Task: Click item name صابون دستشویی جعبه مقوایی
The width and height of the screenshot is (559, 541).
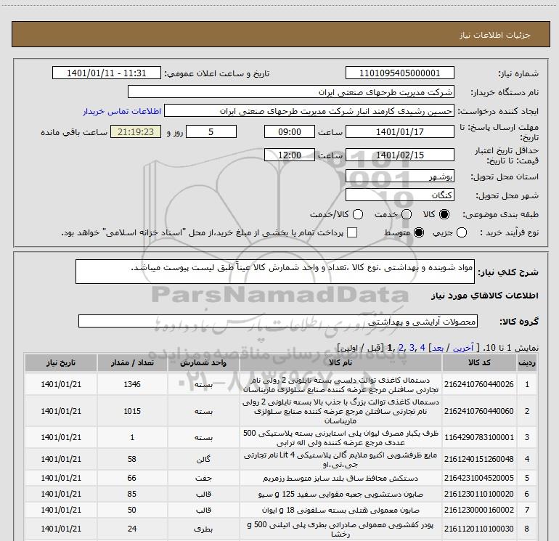Action: click(340, 495)
